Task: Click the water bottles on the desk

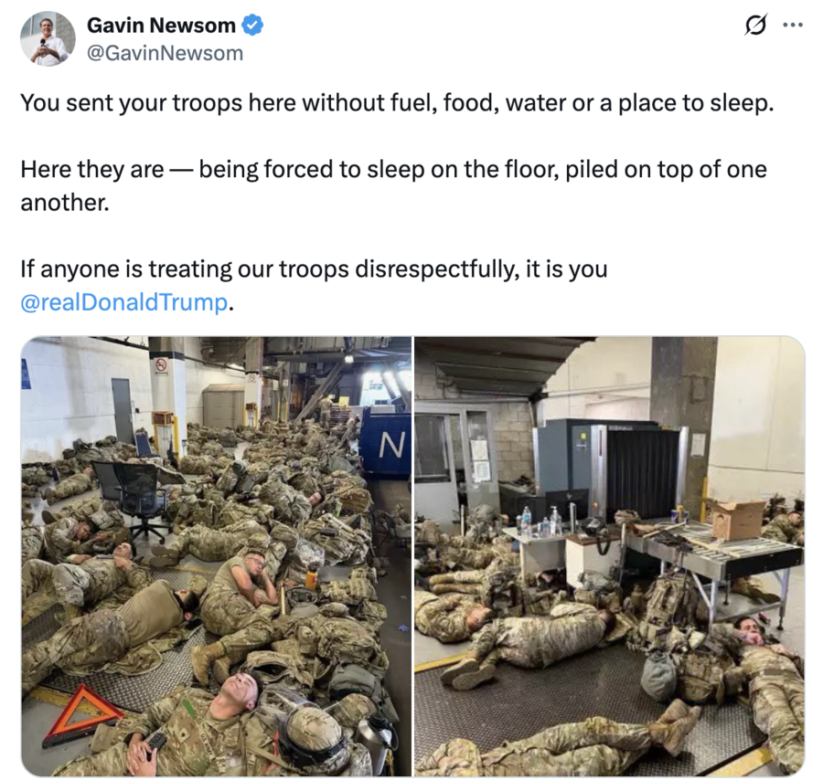Action: (x=540, y=522)
